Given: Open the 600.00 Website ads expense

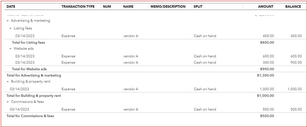Looking at the screenshot, I should tap(267, 56).
